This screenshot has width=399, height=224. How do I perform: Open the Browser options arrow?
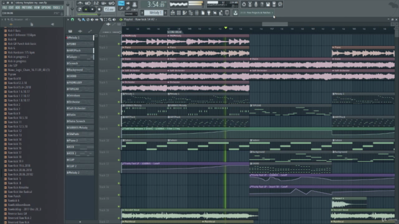click(x=2, y=19)
